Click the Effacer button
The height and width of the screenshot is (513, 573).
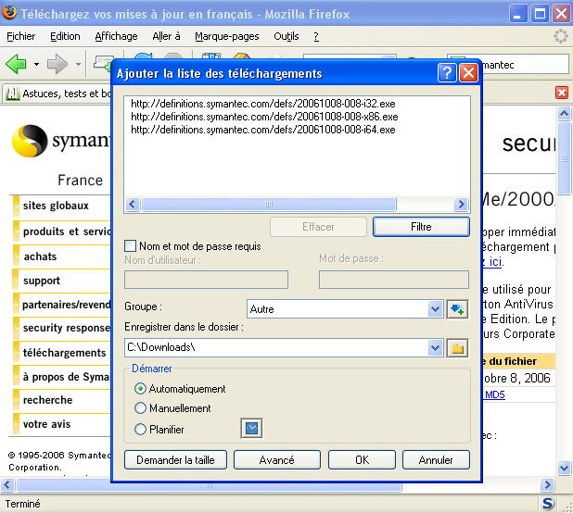pyautogui.click(x=318, y=227)
